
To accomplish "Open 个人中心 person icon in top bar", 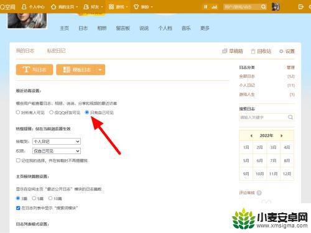I will click(24, 7).
